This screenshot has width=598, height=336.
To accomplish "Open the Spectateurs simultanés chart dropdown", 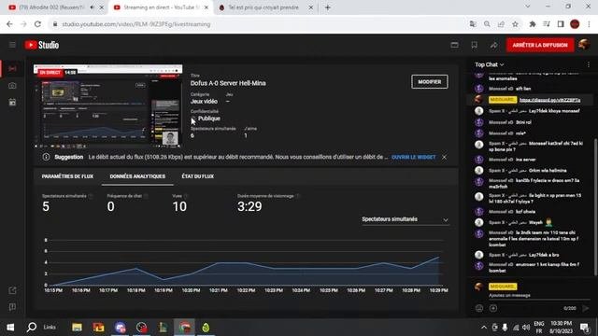I will tap(405, 219).
